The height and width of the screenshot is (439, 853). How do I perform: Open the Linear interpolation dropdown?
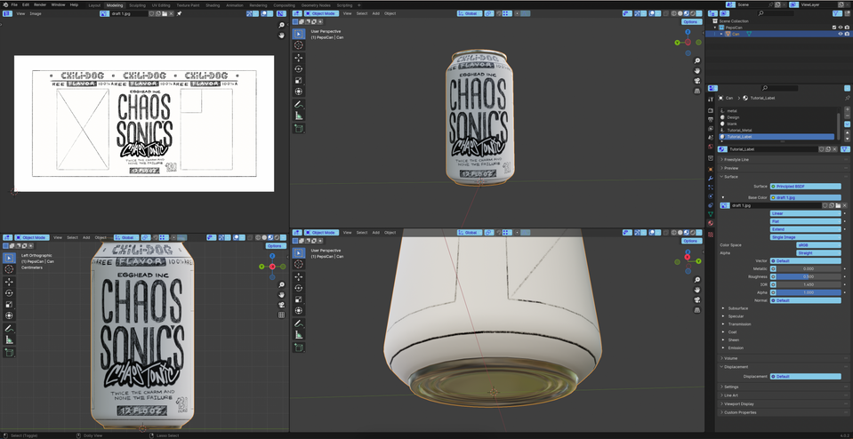coord(805,213)
